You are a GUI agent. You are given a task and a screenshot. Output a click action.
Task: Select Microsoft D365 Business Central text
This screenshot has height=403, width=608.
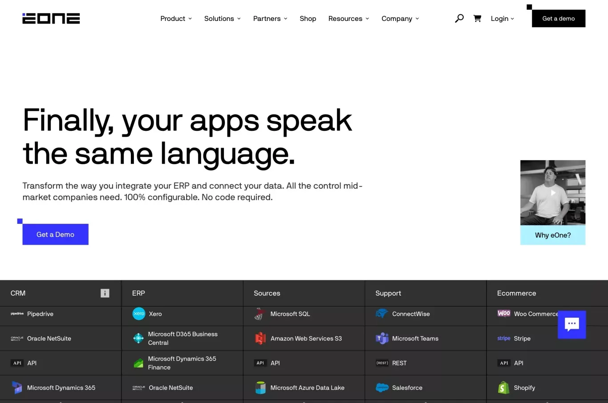coord(182,339)
